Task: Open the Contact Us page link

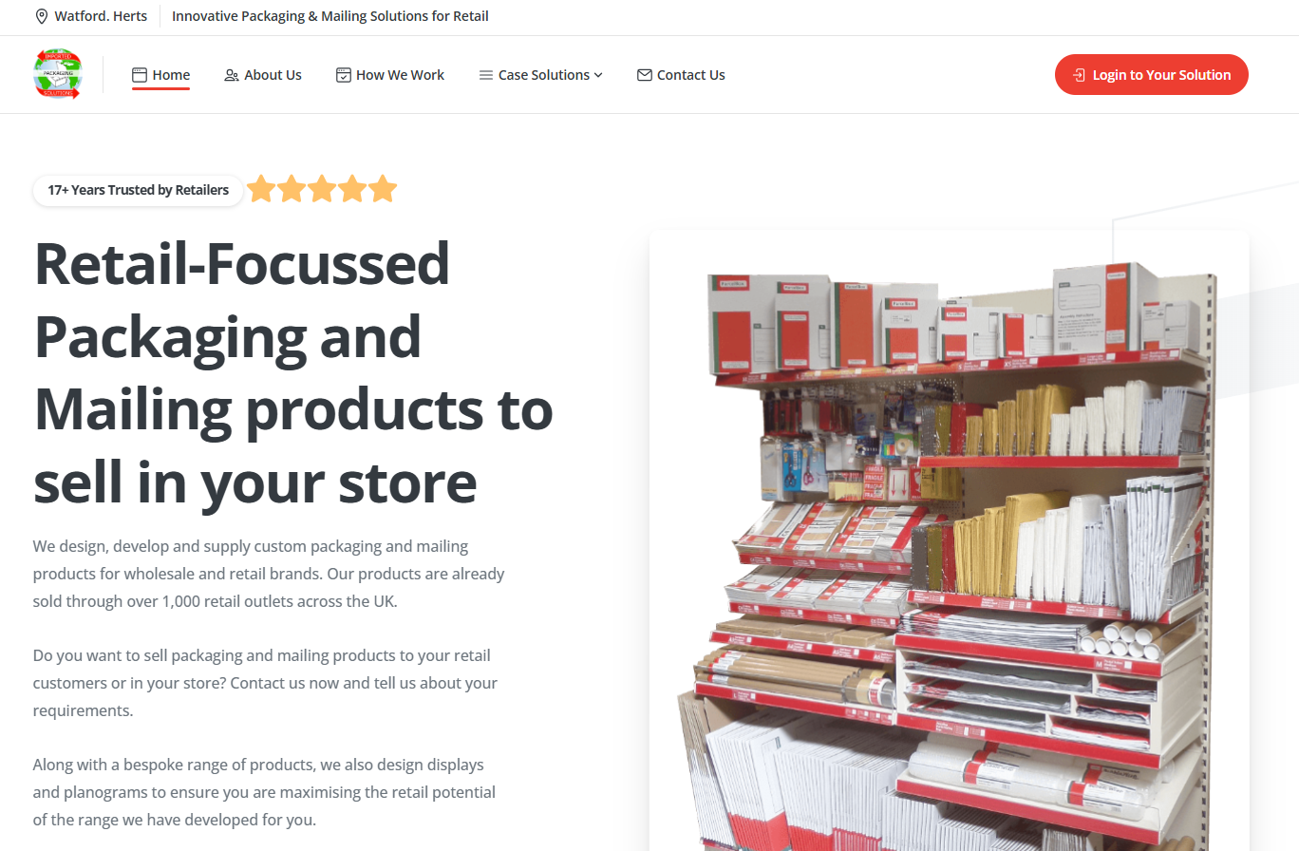Action: [x=681, y=75]
